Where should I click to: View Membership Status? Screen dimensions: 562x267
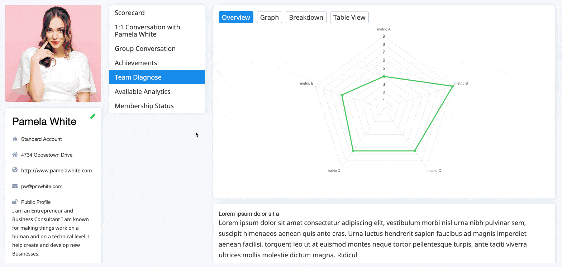coord(157,106)
